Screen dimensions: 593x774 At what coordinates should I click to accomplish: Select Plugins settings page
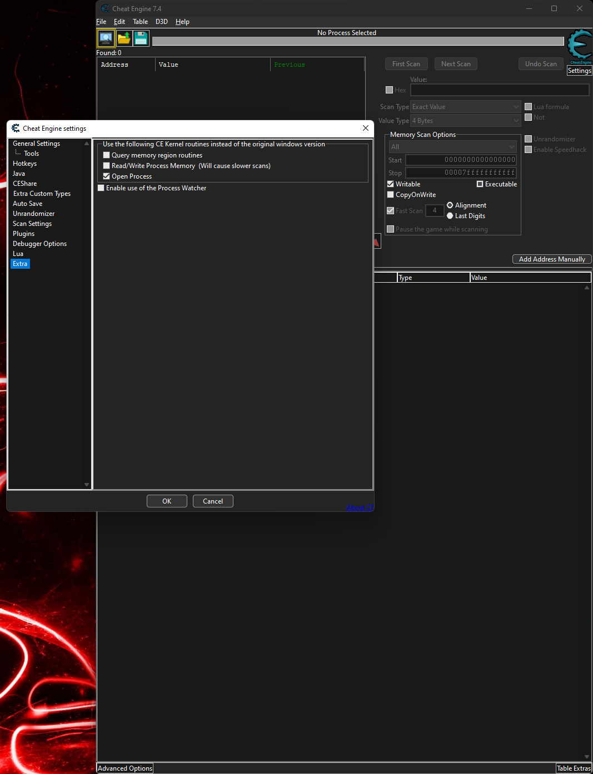coord(24,234)
